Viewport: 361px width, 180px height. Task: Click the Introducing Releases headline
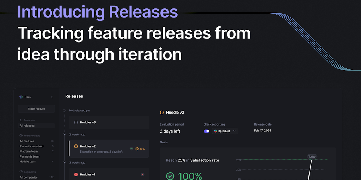click(x=98, y=12)
